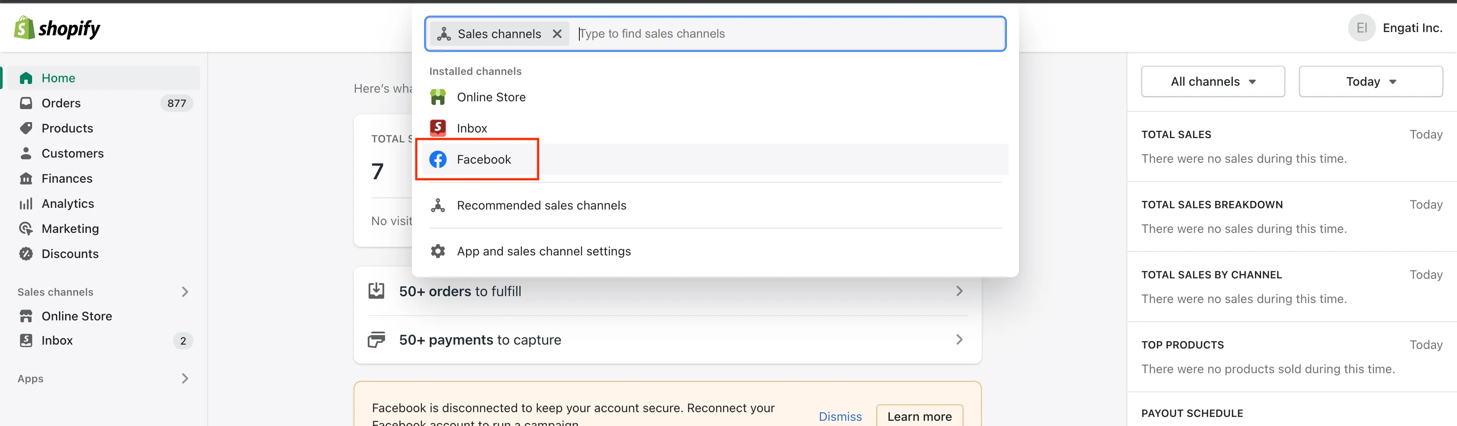
Task: Open the Today date range dropdown
Action: [x=1370, y=81]
